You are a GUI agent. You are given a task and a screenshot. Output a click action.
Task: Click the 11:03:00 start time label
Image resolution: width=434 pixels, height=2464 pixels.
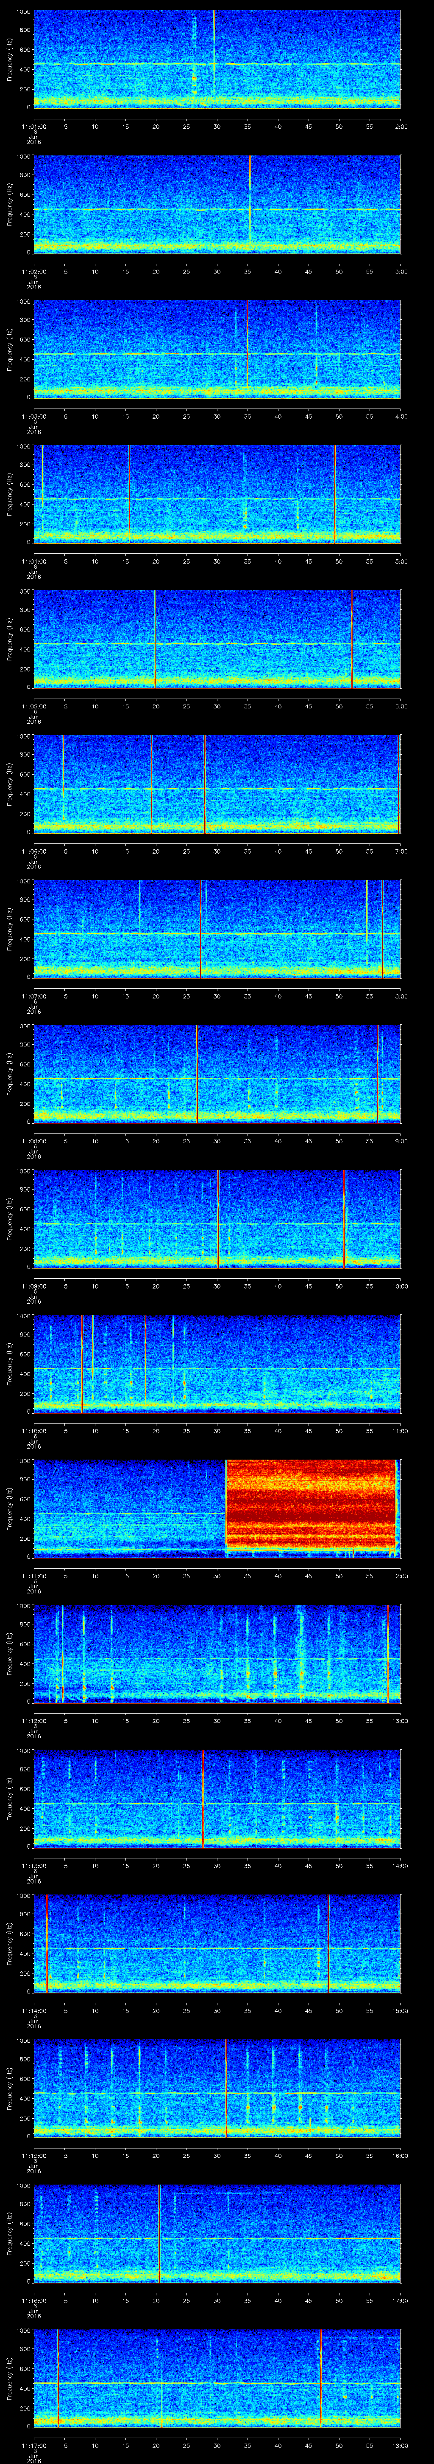tap(33, 415)
